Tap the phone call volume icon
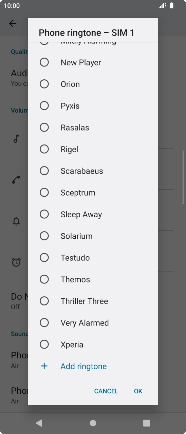The height and width of the screenshot is (434, 186). click(x=16, y=180)
